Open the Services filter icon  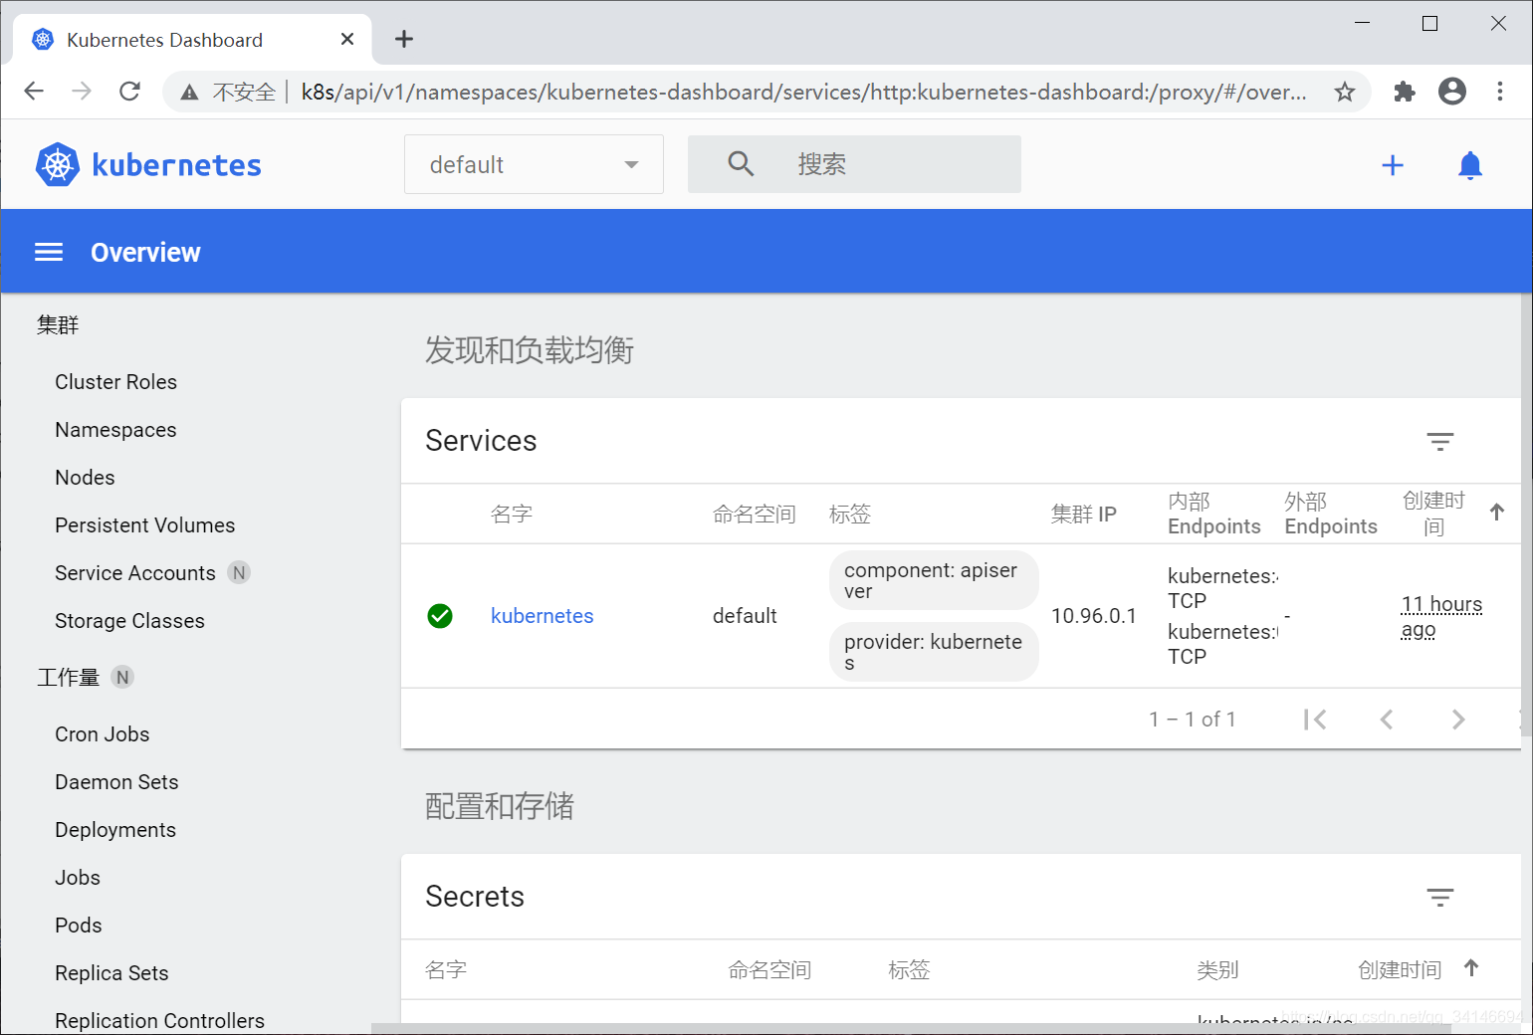coord(1439,441)
